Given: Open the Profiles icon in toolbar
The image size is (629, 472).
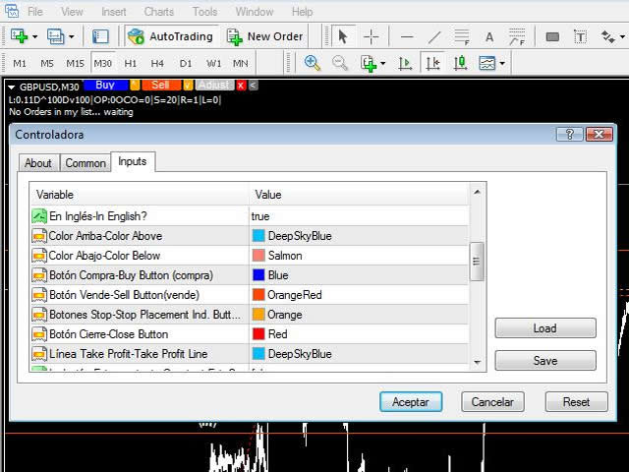Looking at the screenshot, I should pyautogui.click(x=55, y=36).
